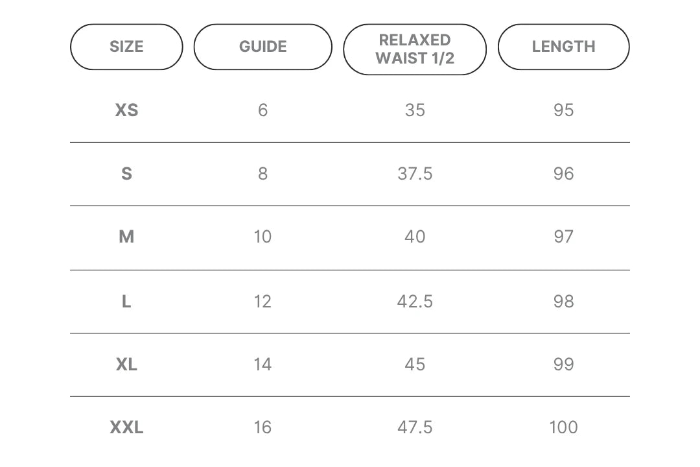Click length value 100 in XXL row
This screenshot has width=700, height=467.
click(x=563, y=427)
